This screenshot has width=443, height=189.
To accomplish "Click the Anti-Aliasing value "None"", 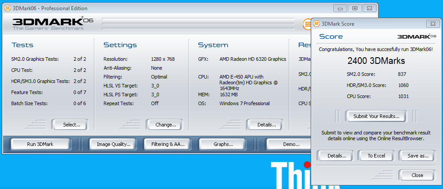I will click(157, 68).
